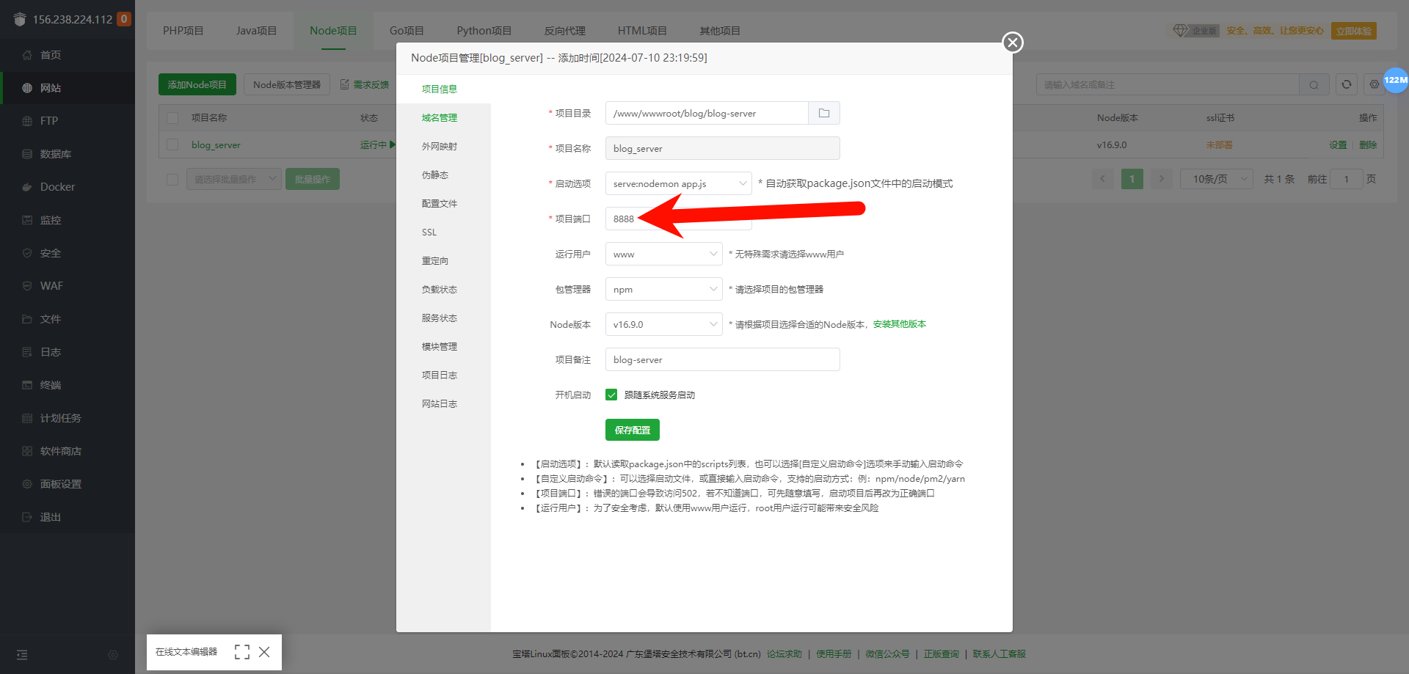This screenshot has height=674, width=1409.
Task: Click 保存配置 save button
Action: pyautogui.click(x=633, y=430)
